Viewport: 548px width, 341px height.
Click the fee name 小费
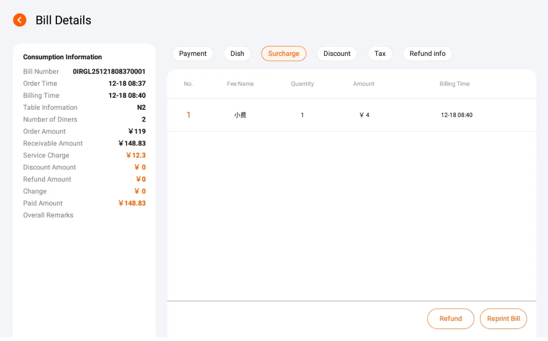(240, 115)
